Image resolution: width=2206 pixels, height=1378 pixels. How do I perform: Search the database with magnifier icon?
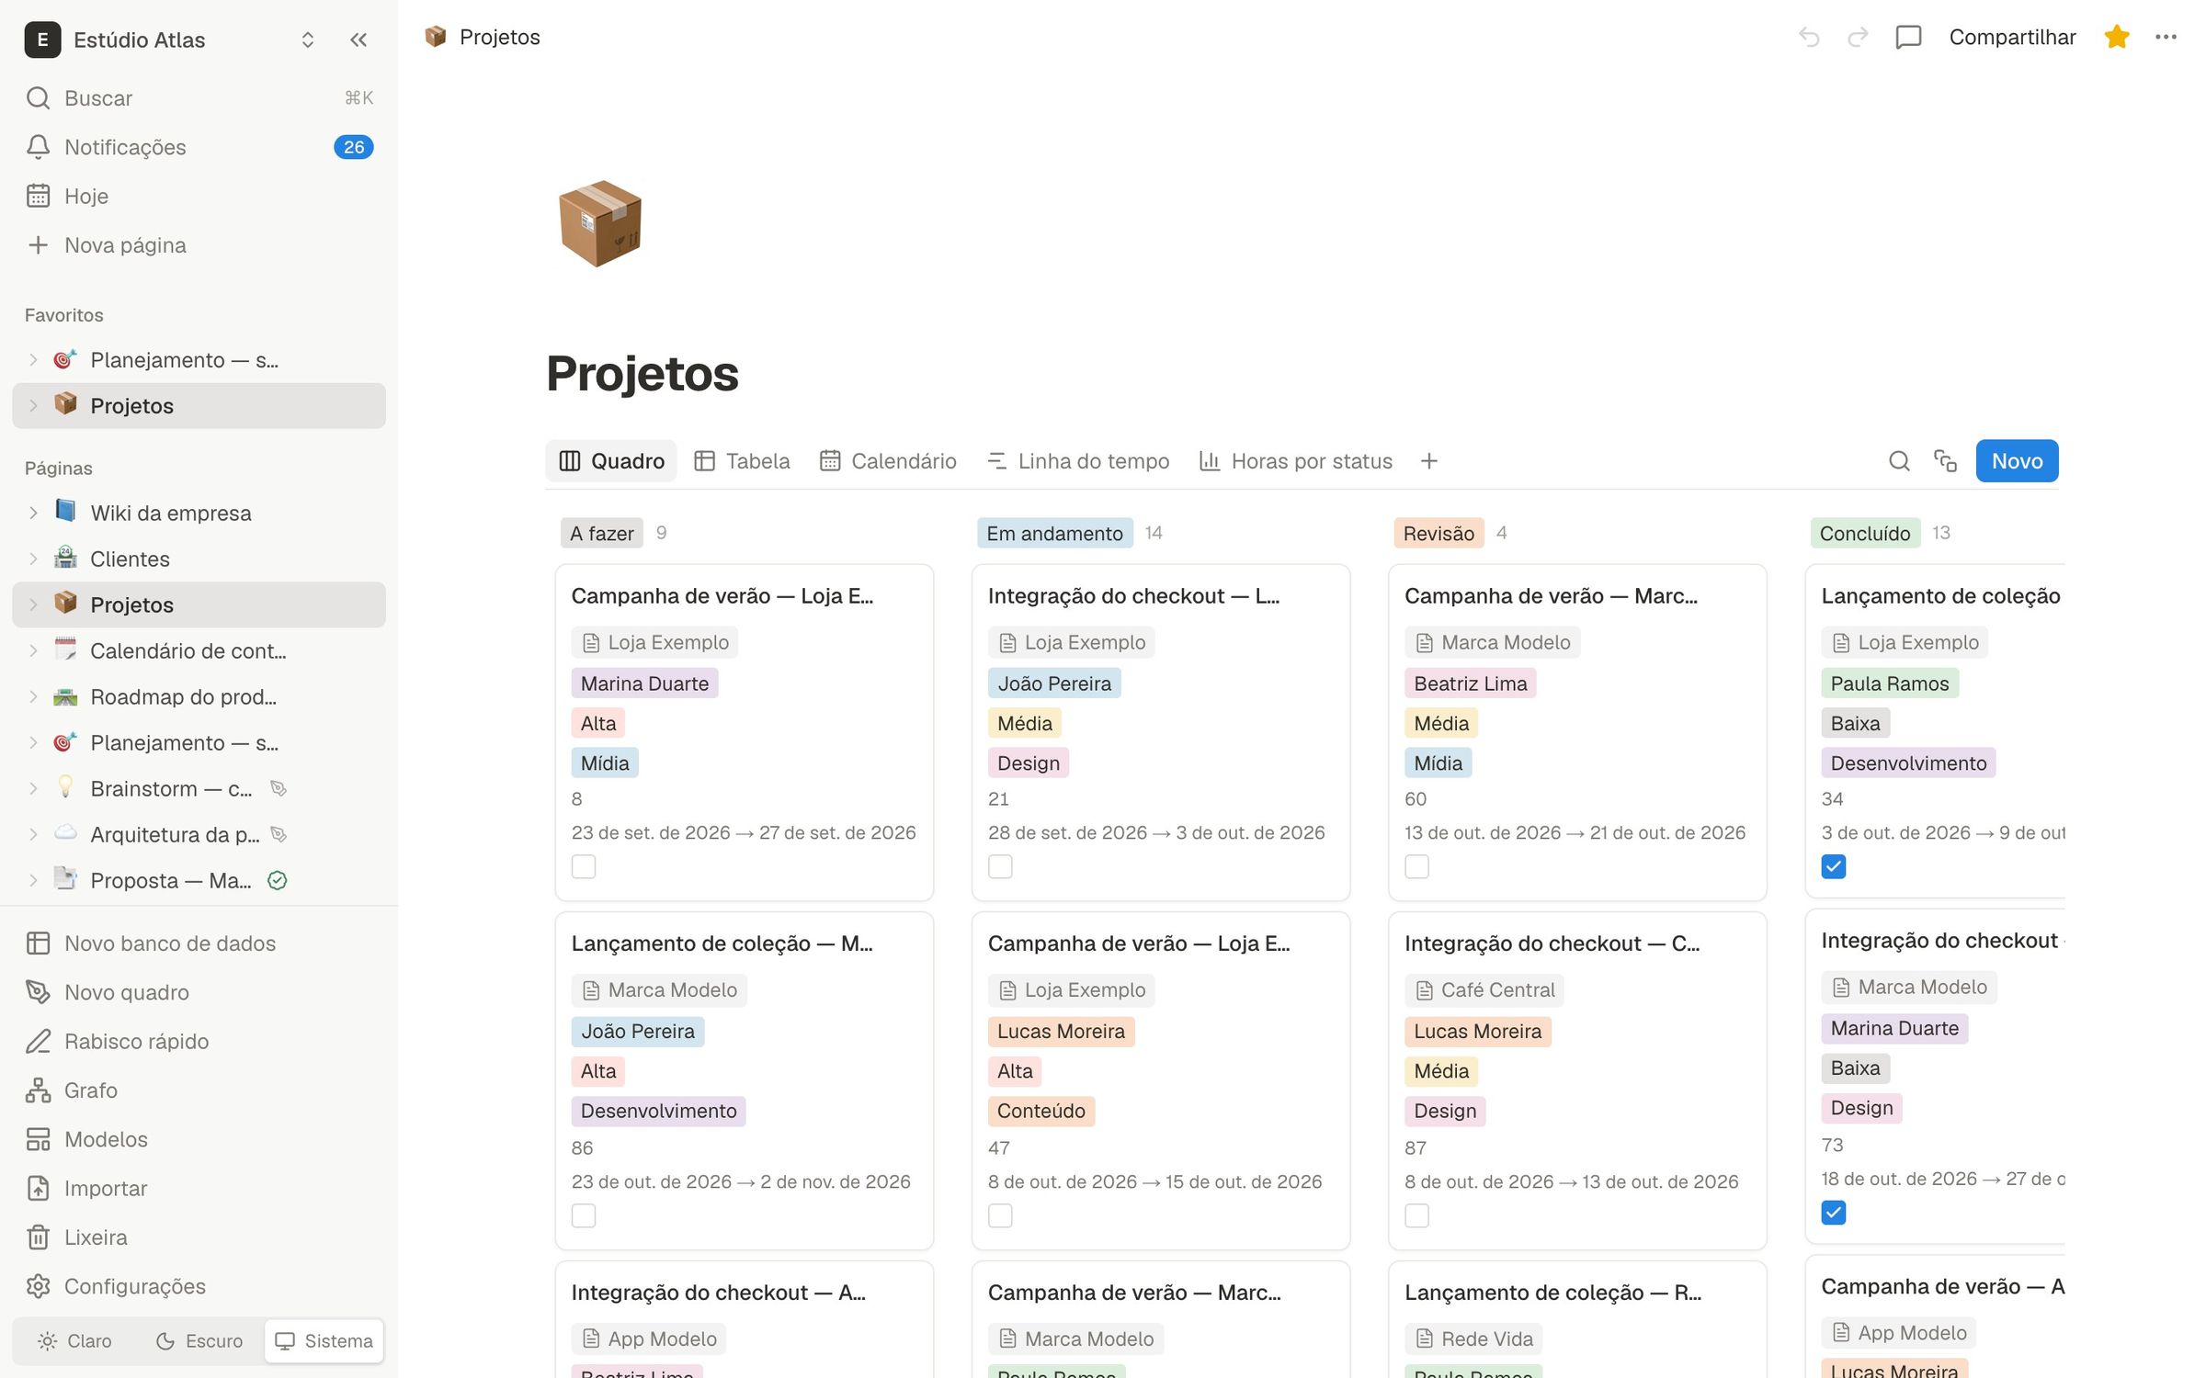[x=1899, y=461]
